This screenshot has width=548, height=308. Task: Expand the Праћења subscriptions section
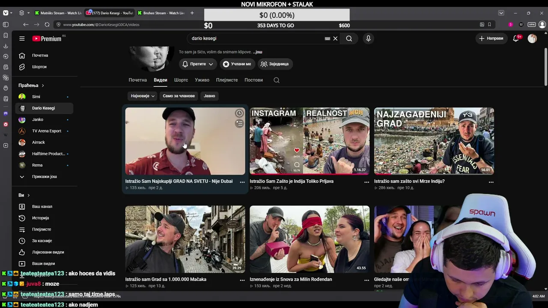[x=31, y=86]
